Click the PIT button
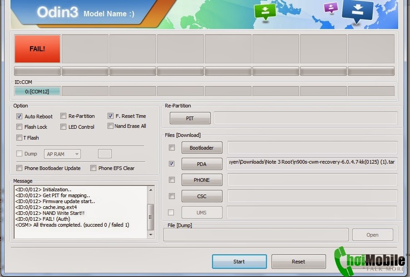The height and width of the screenshot is (277, 410). [x=190, y=118]
